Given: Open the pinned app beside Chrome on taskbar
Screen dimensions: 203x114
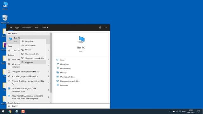Looking at the screenshot, I should (x=16, y=111).
